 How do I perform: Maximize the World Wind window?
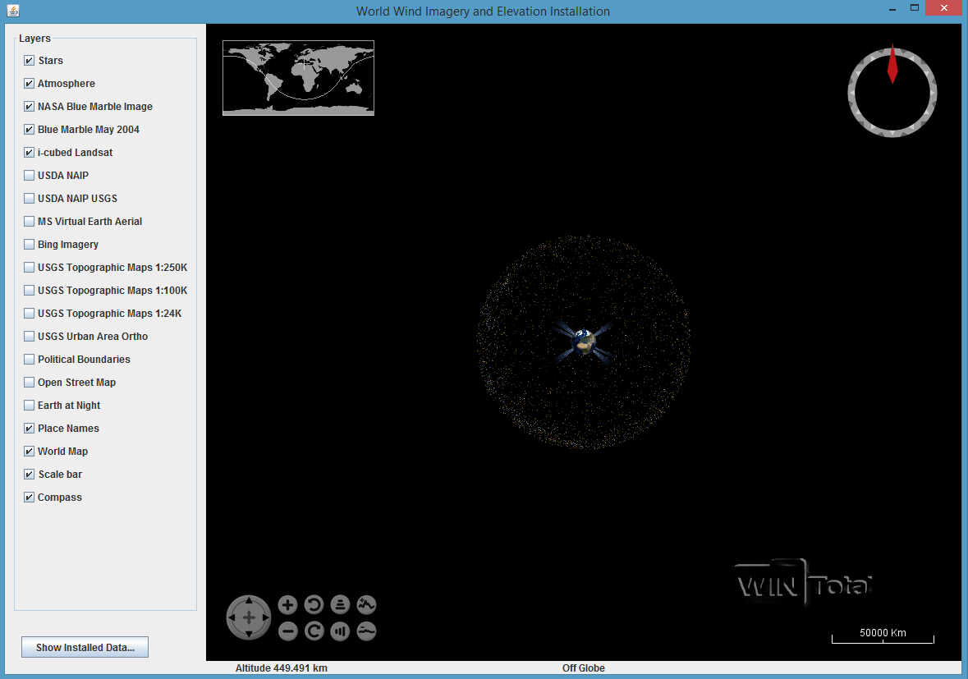pyautogui.click(x=915, y=8)
